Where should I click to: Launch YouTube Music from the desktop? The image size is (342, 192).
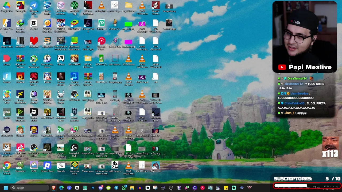tap(101, 44)
